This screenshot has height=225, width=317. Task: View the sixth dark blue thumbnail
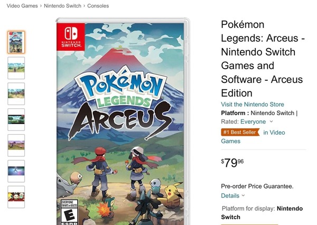click(16, 171)
